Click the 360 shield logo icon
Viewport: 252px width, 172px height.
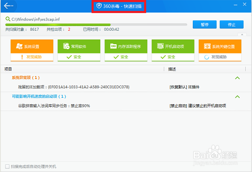coord(99,6)
